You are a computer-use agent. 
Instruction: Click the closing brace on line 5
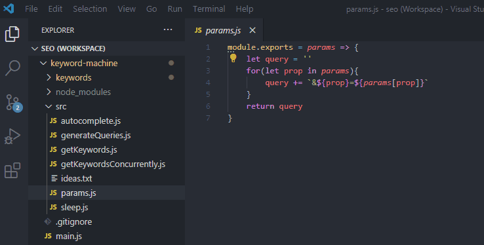249,94
